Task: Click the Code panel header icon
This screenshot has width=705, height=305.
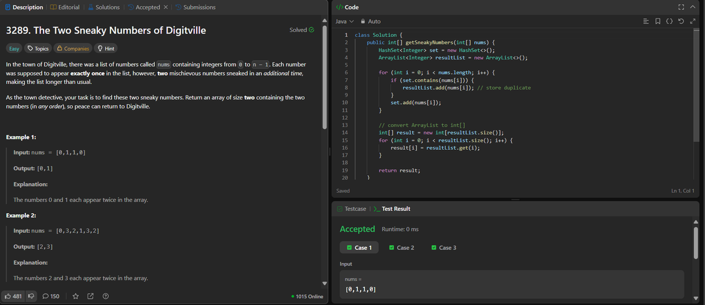Action: pos(339,7)
